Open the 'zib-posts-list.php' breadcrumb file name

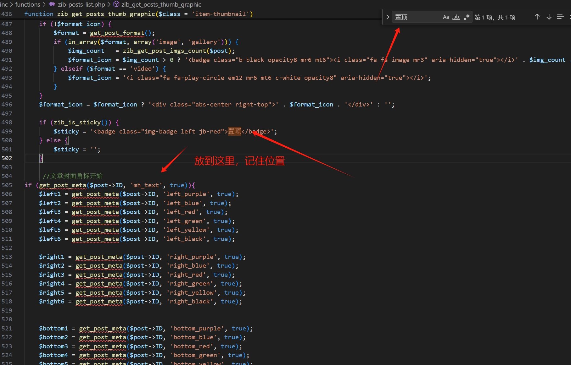(x=81, y=4)
